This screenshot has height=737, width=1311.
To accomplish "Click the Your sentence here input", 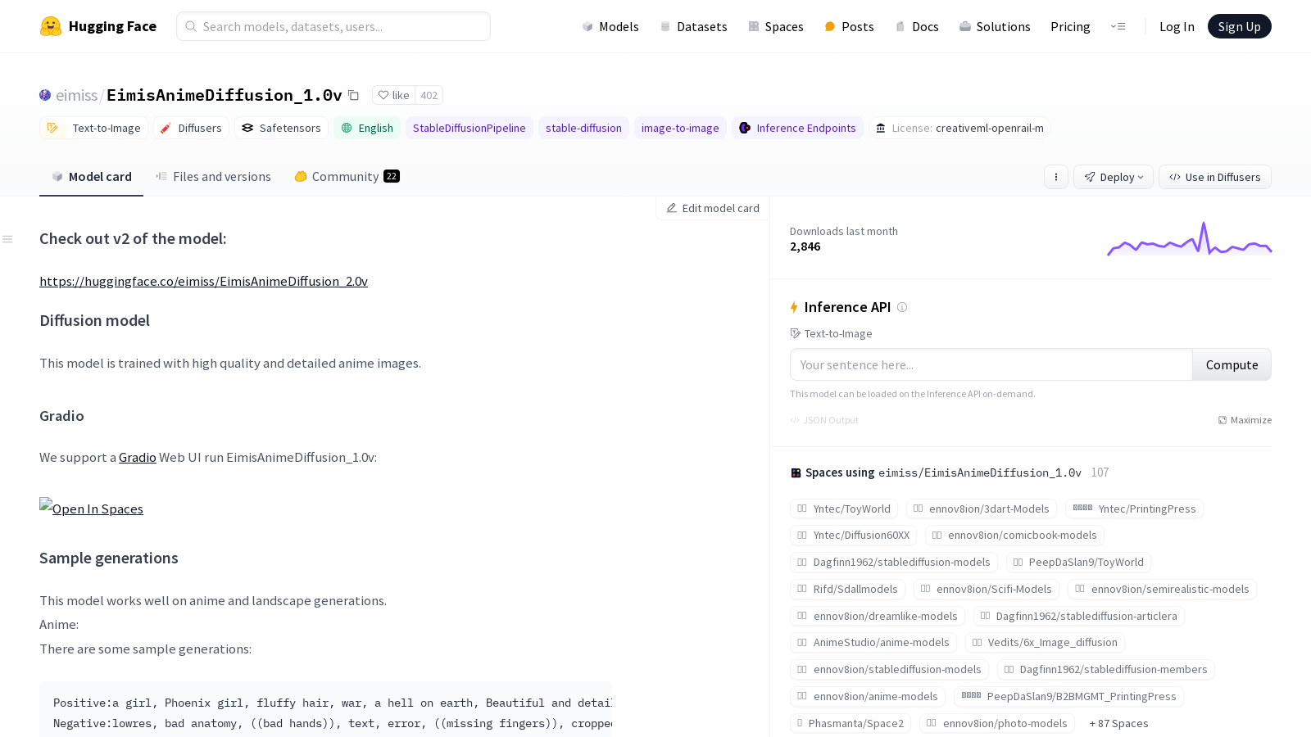I will click(x=991, y=364).
